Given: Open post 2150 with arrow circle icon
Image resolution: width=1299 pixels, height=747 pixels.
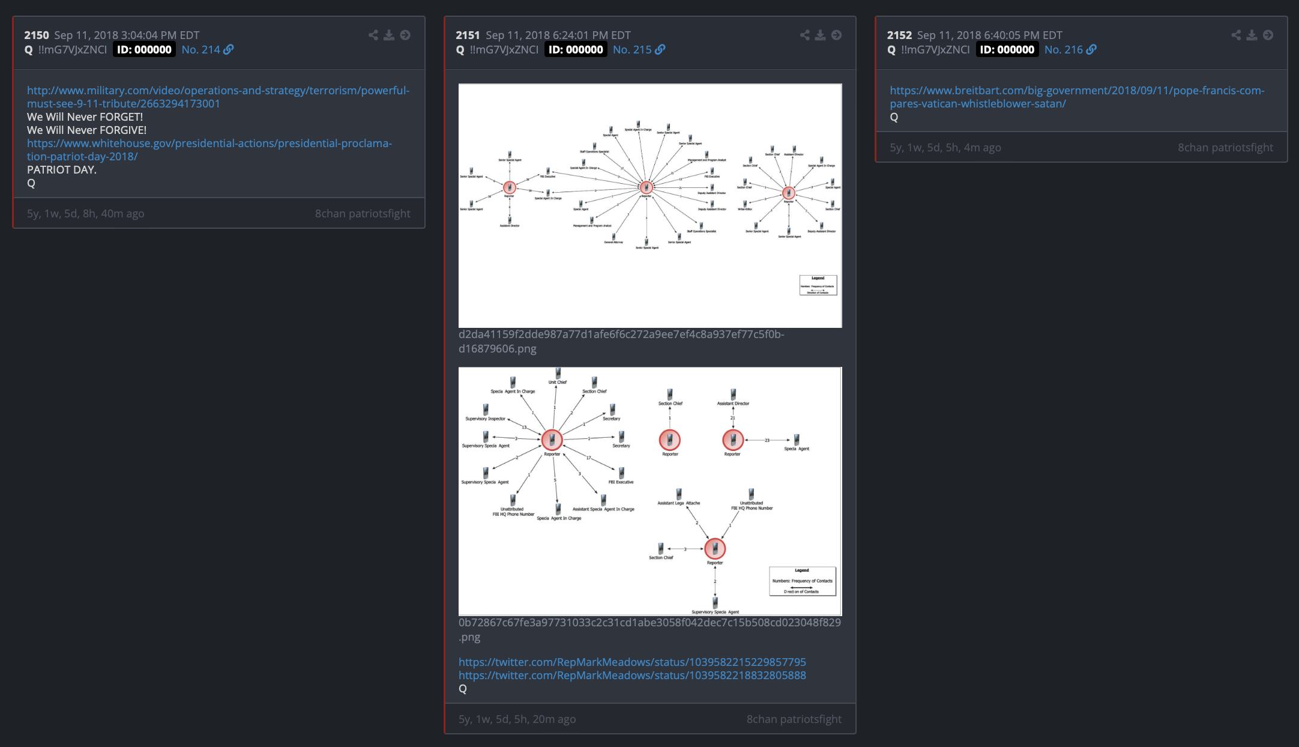Looking at the screenshot, I should click(405, 35).
